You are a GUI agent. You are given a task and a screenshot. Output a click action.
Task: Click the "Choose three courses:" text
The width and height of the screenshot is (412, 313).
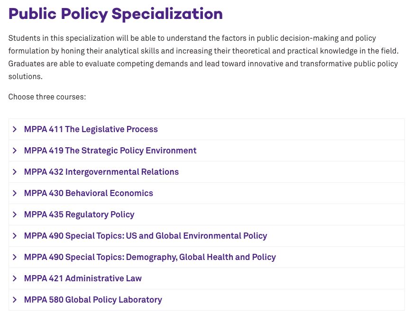coord(47,97)
